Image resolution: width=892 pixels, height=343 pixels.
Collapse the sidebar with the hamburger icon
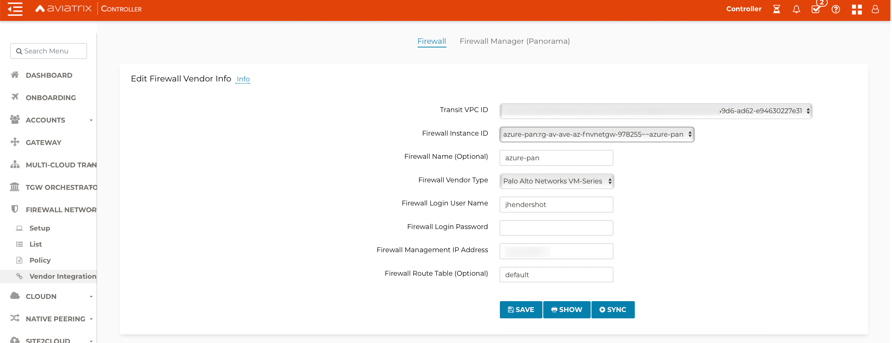(15, 9)
